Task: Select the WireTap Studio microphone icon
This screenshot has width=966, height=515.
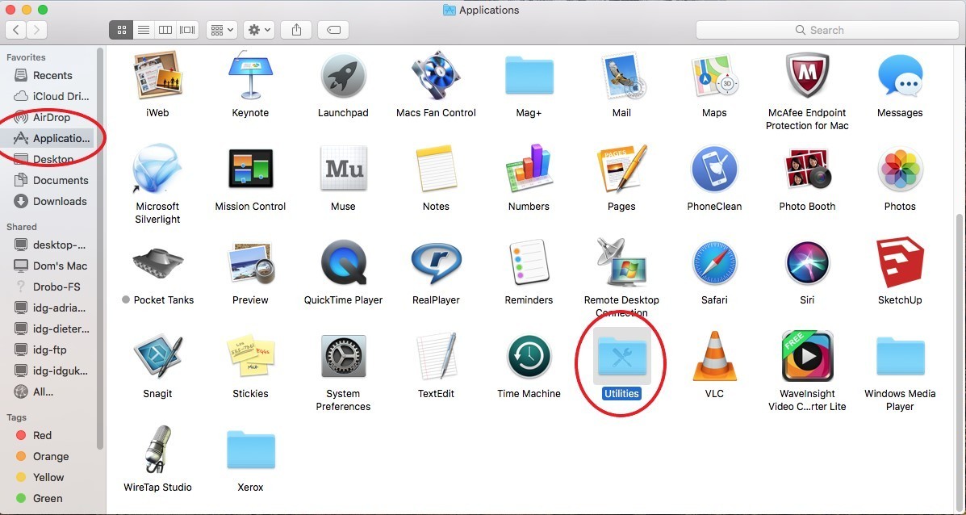Action: point(157,450)
